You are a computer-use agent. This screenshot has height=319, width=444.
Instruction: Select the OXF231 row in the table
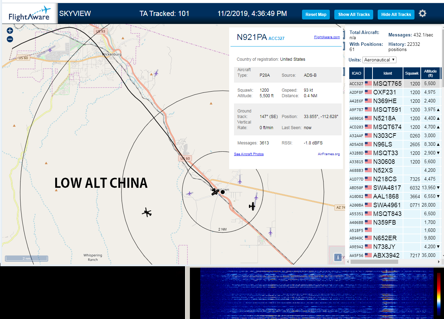pyautogui.click(x=395, y=92)
